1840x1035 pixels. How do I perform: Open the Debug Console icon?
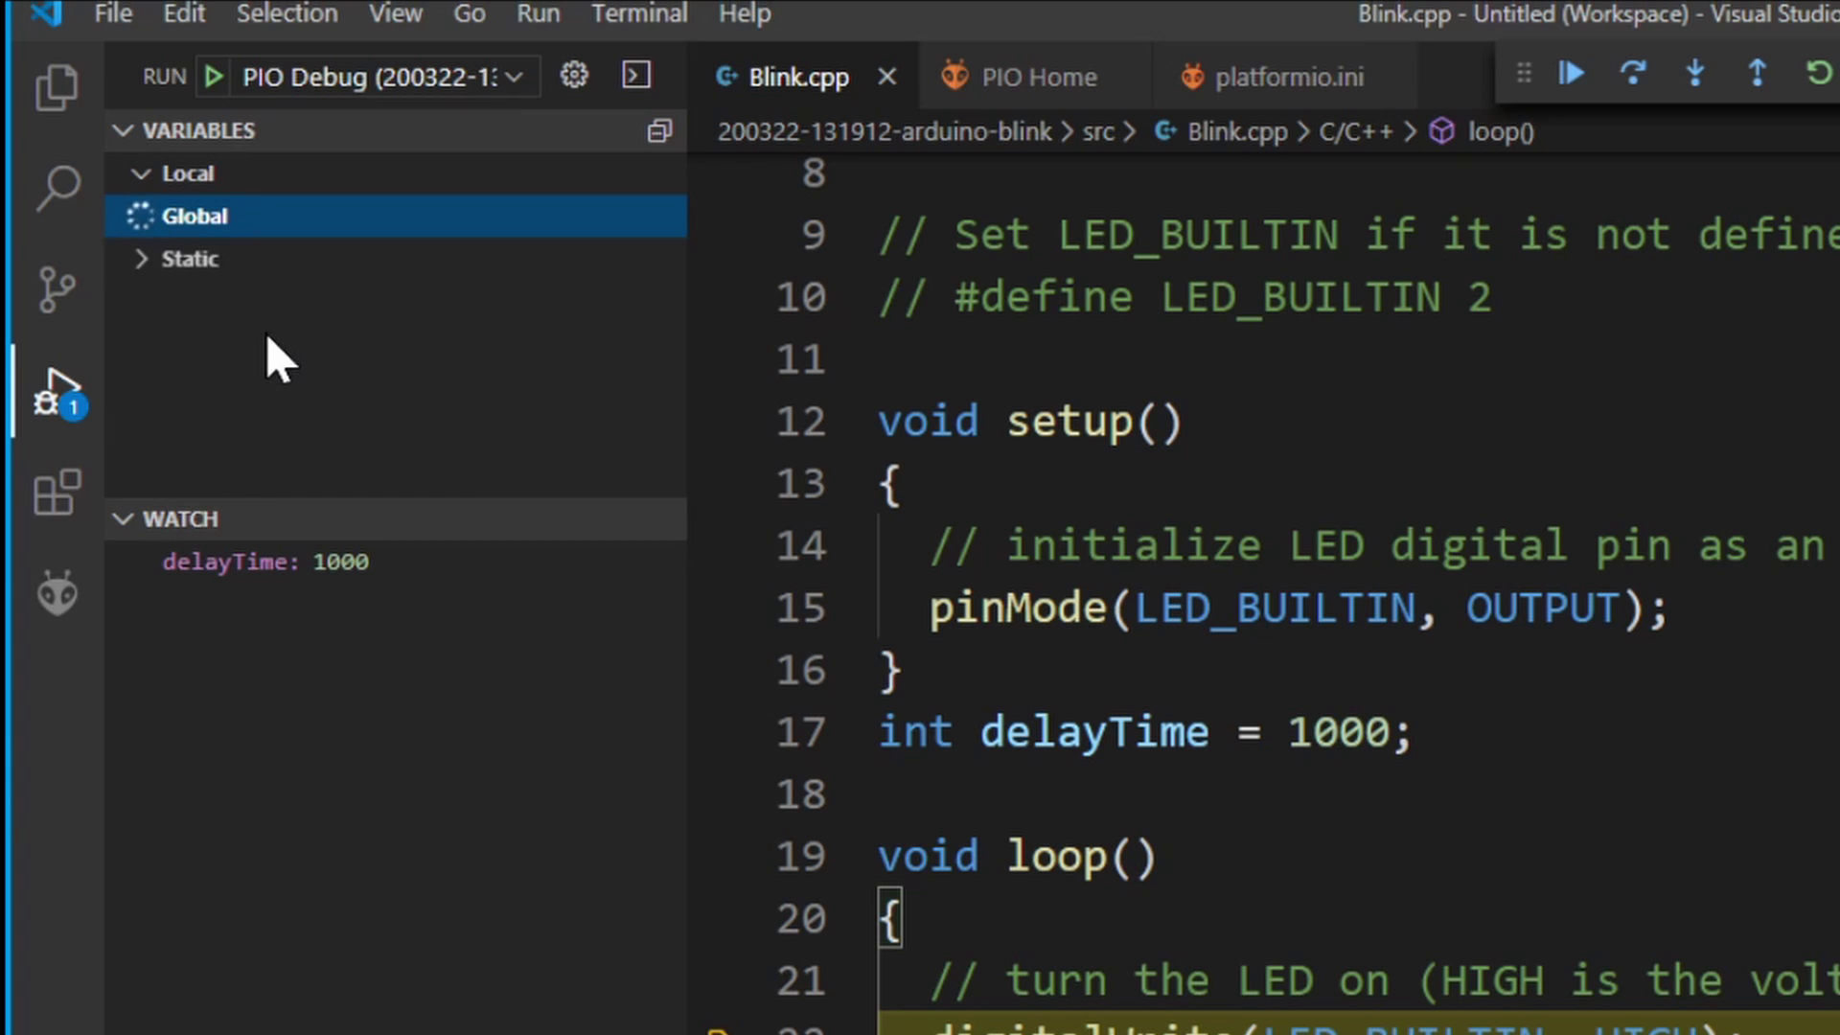click(636, 75)
